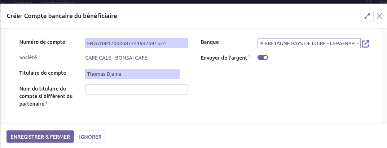Open the Analyse menu

click(23, 2)
